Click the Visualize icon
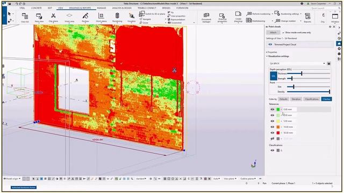The height and width of the screenshot is (193, 344). [x=132, y=18]
